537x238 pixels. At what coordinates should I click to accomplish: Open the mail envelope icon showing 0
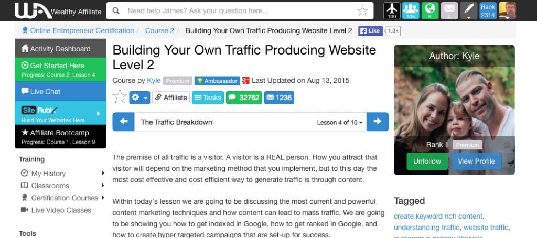tap(449, 10)
